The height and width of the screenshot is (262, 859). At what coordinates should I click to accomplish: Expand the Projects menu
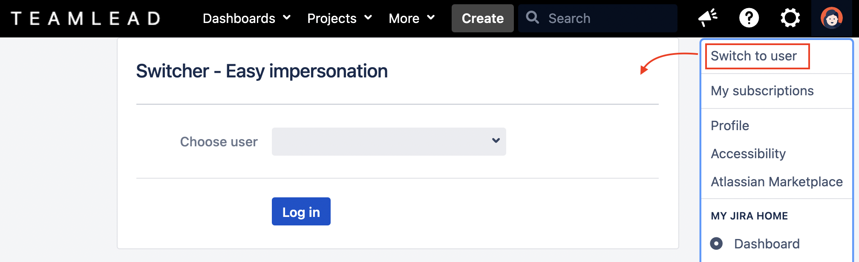[x=340, y=18]
